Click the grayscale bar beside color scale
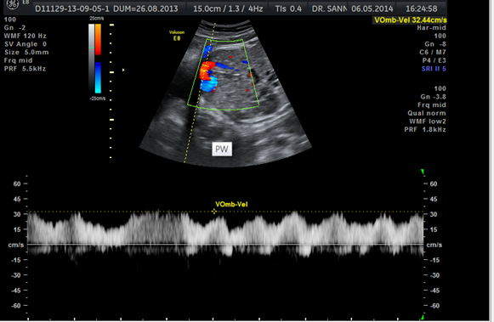The height and width of the screenshot is (322, 494). (x=91, y=59)
